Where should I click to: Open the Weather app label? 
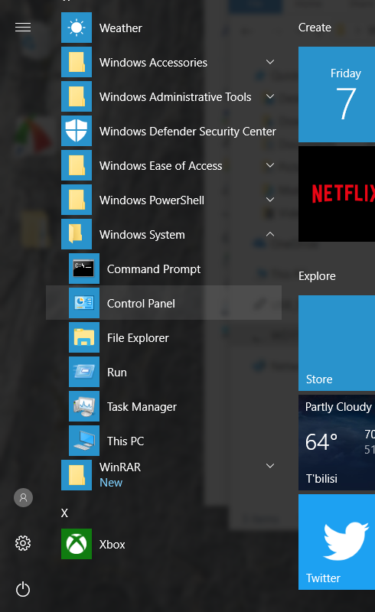121,28
